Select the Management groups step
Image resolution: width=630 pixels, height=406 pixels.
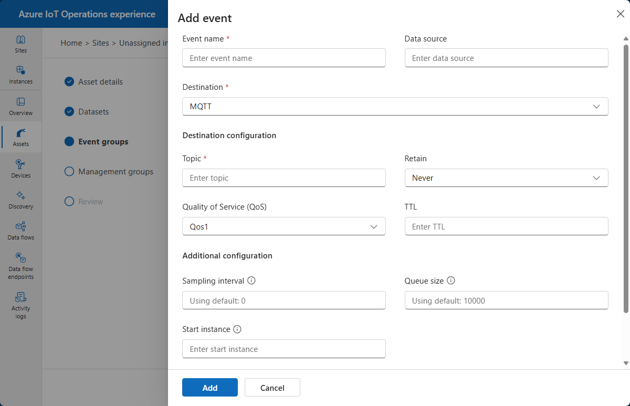pyautogui.click(x=115, y=172)
